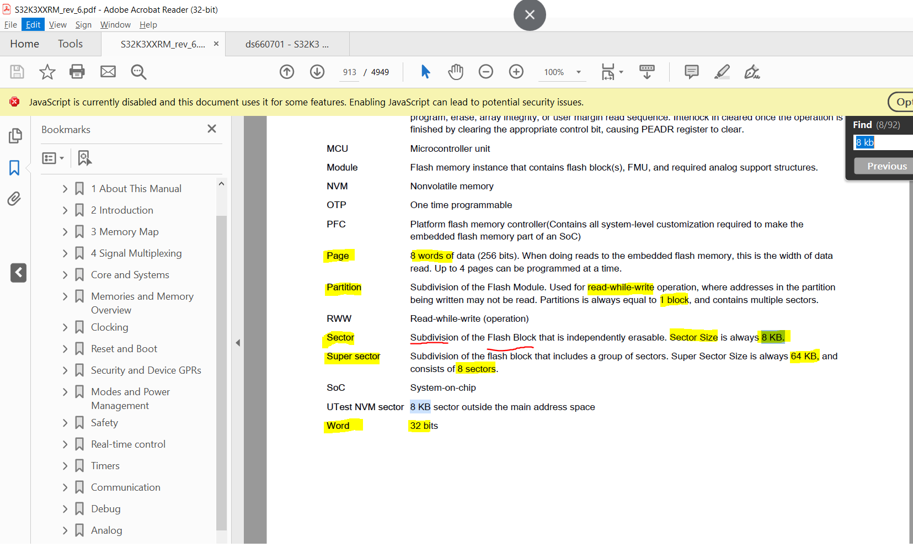
Task: Switch to the ds660701 - S32K3 tab
Action: click(286, 44)
